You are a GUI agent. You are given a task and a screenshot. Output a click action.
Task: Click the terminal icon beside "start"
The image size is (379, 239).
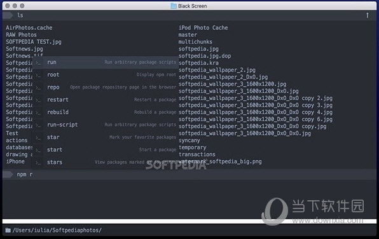coord(38,150)
